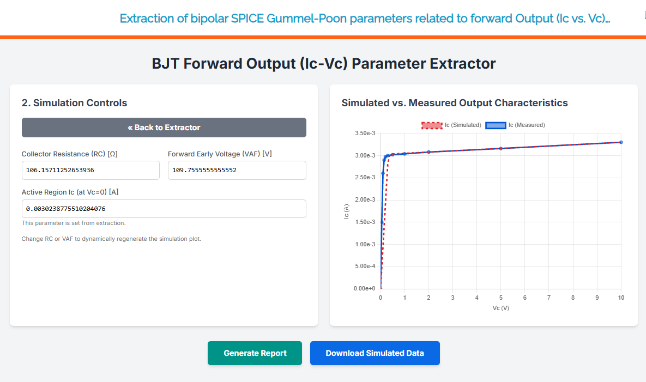646x382 pixels.
Task: Hide the Ic (Measured) series via legend label
Action: 527,125
